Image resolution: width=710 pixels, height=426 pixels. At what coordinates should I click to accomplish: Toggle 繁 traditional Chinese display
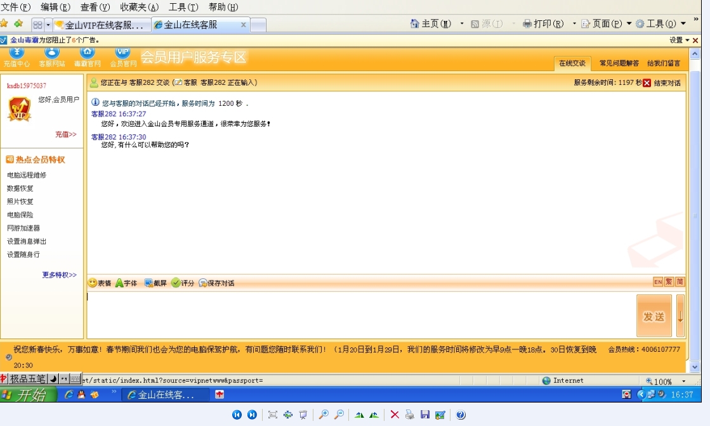(x=669, y=282)
